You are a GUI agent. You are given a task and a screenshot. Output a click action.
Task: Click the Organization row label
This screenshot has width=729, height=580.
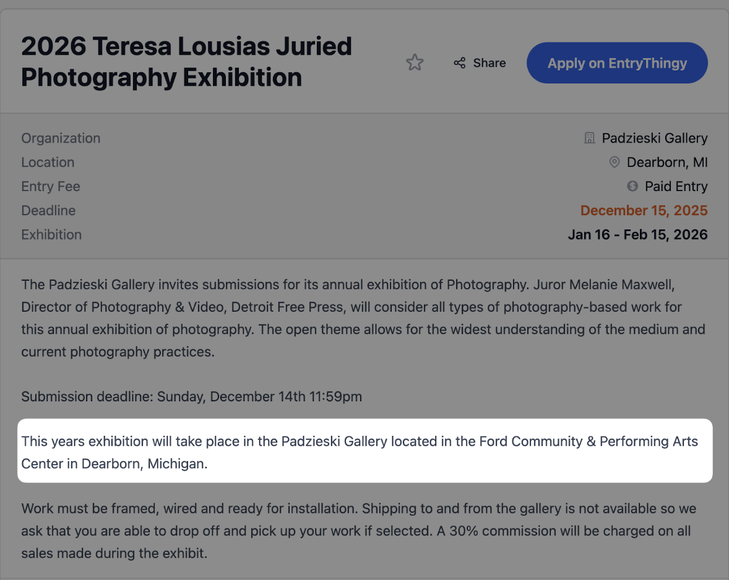pyautogui.click(x=61, y=138)
